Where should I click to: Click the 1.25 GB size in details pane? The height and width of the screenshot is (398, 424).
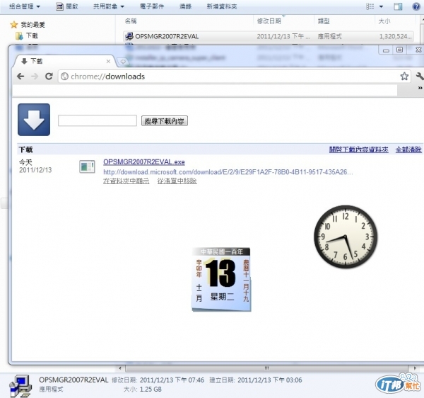coord(151,390)
